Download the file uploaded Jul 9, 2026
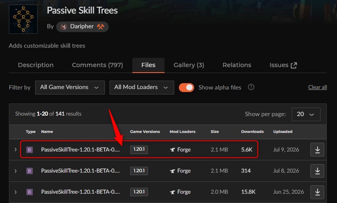The height and width of the screenshot is (203, 337). tap(317, 149)
